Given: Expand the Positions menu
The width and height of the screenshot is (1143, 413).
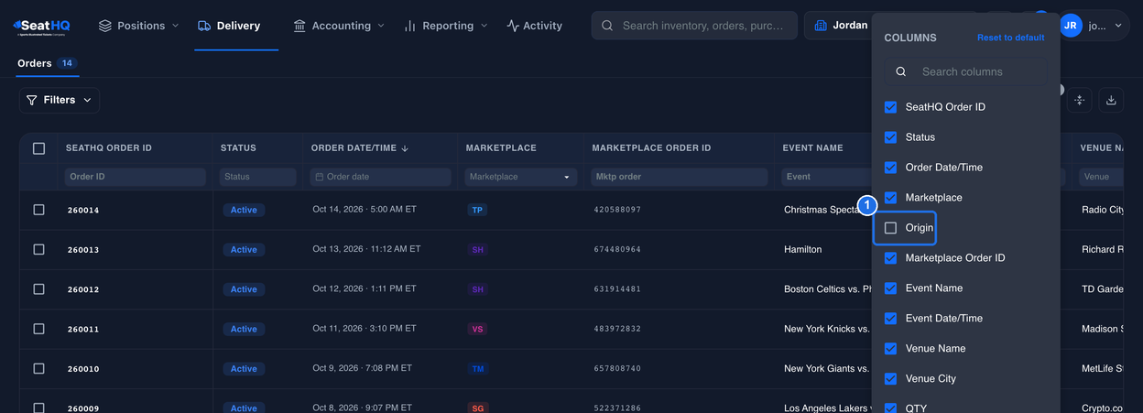Looking at the screenshot, I should tap(139, 26).
